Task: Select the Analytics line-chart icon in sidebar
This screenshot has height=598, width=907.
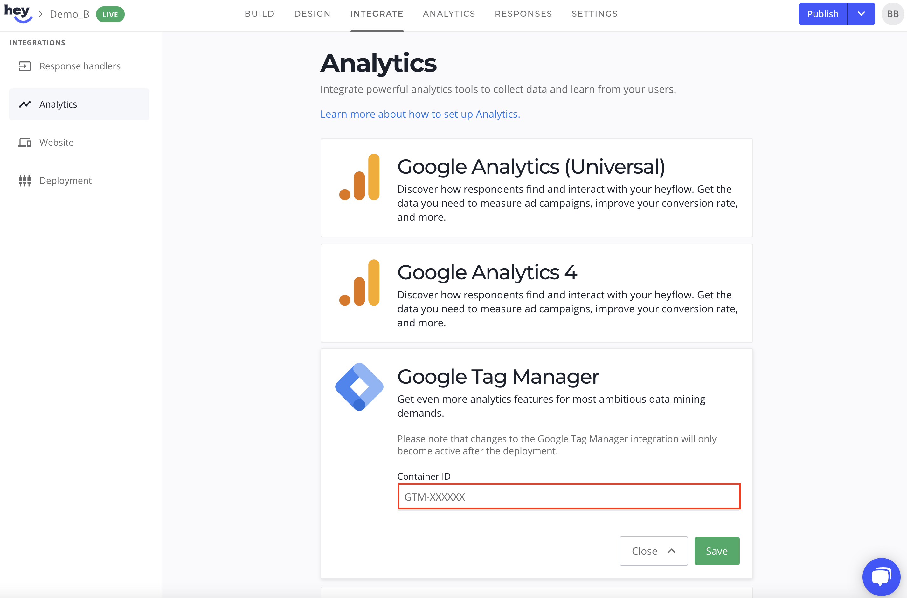Action: [x=25, y=104]
